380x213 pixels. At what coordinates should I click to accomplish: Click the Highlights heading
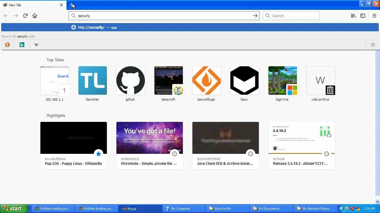[56, 115]
